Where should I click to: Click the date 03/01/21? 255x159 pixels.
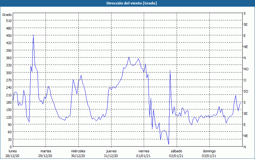point(209,156)
